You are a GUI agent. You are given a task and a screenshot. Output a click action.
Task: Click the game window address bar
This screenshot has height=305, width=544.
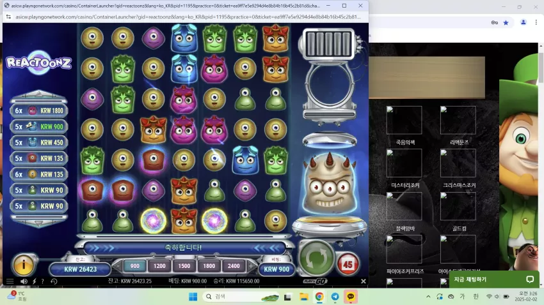(x=188, y=17)
